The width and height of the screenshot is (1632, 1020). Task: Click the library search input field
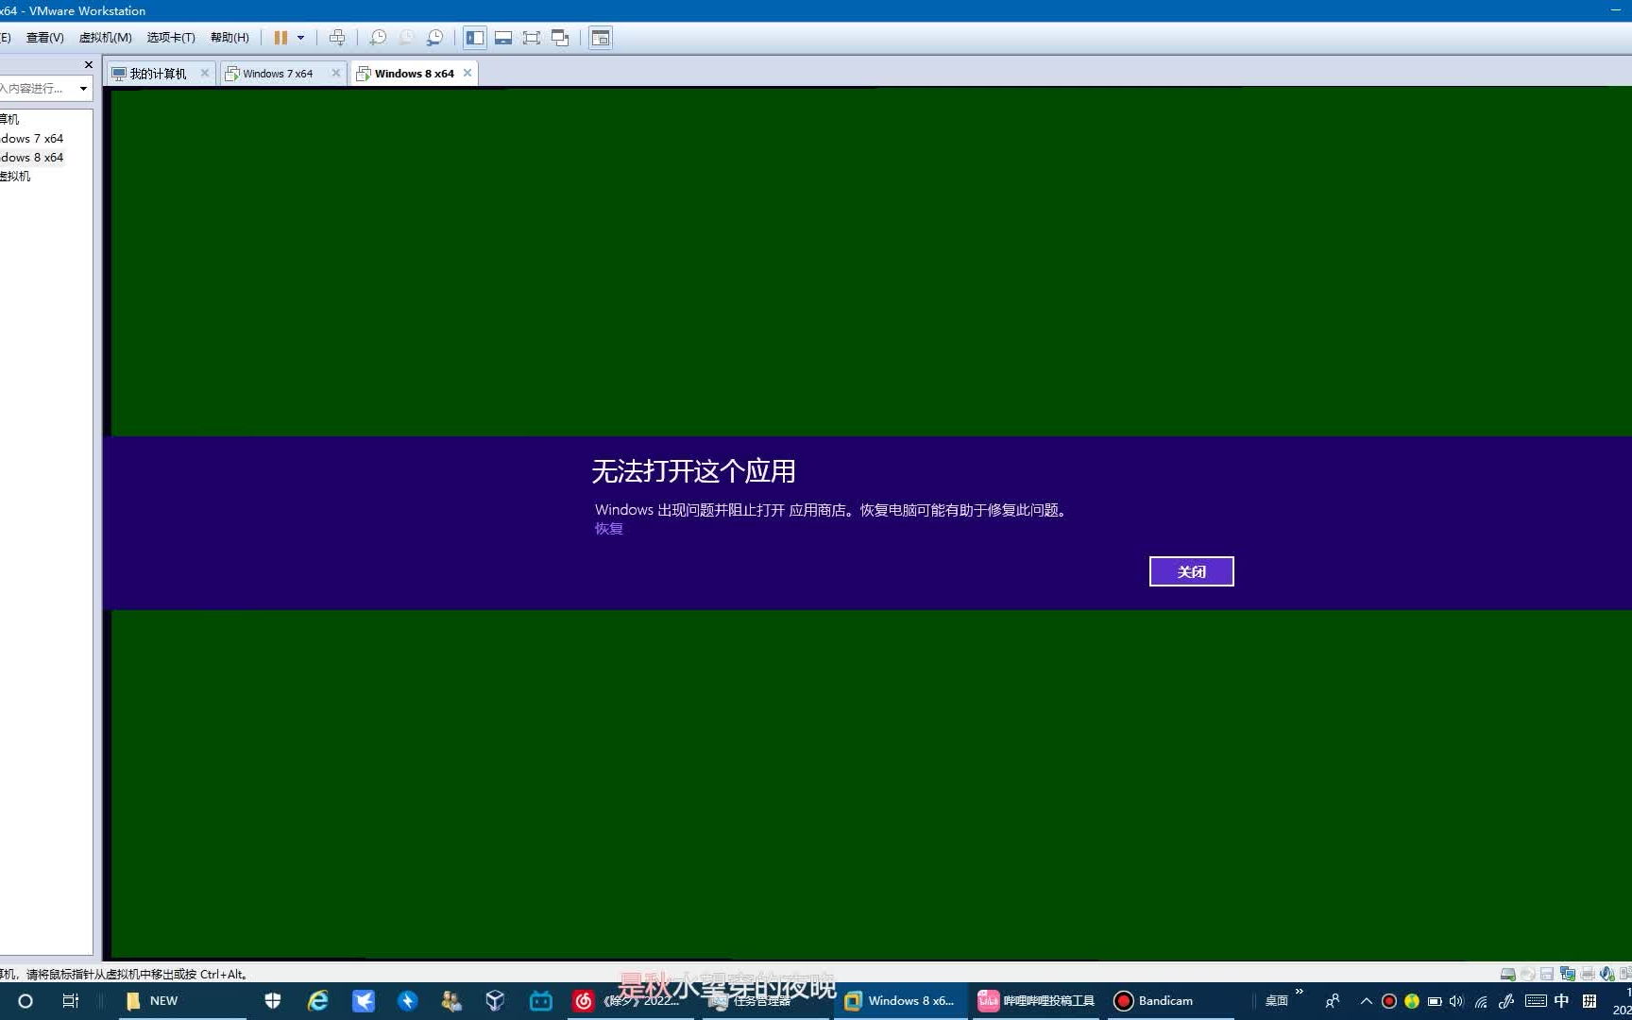coord(36,89)
